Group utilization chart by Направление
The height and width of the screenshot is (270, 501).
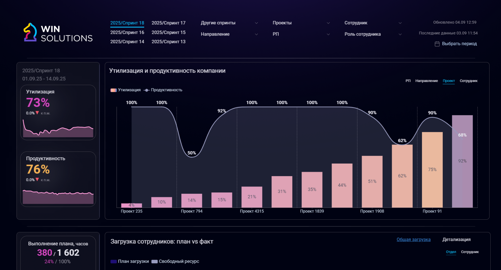(x=426, y=81)
